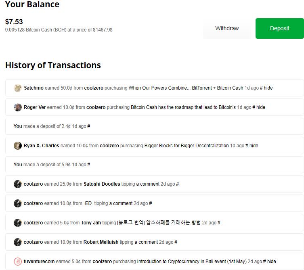
Task: Hide the Satchmo transaction entry
Action: pos(268,88)
